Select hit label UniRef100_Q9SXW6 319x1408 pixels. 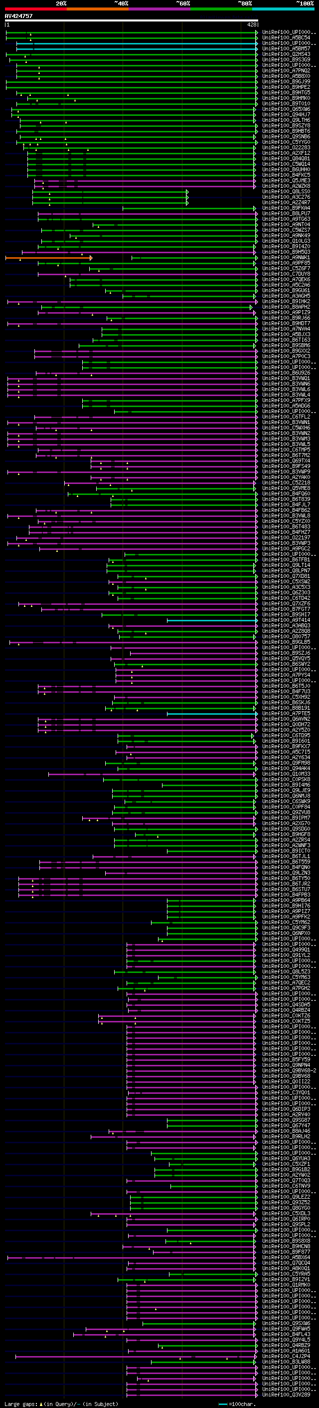tap(286, 1323)
